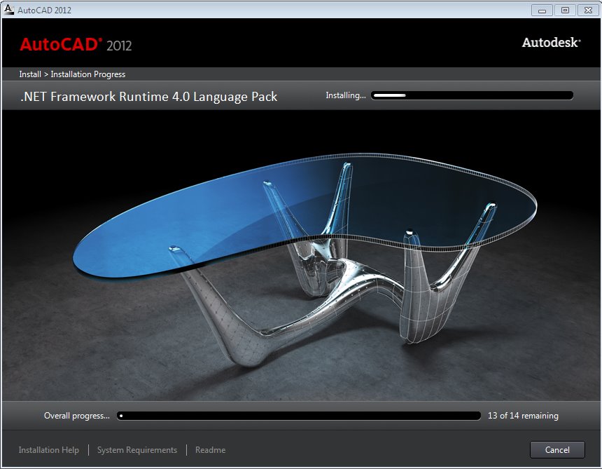
Task: Open the Installation Help link
Action: (x=49, y=450)
